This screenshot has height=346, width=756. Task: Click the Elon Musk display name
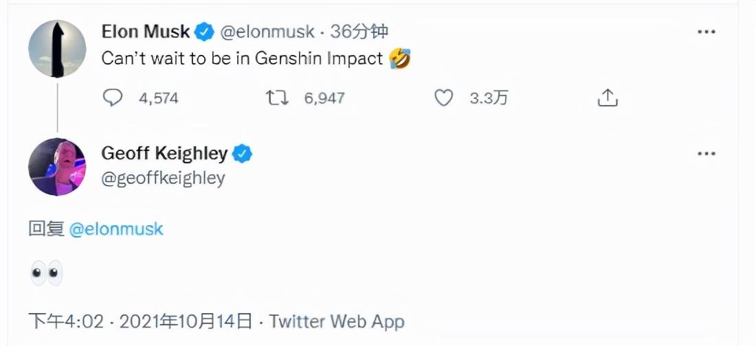point(145,32)
